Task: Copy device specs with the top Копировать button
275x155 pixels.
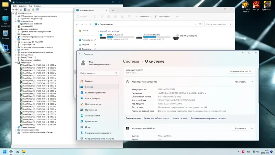Action: [240, 82]
